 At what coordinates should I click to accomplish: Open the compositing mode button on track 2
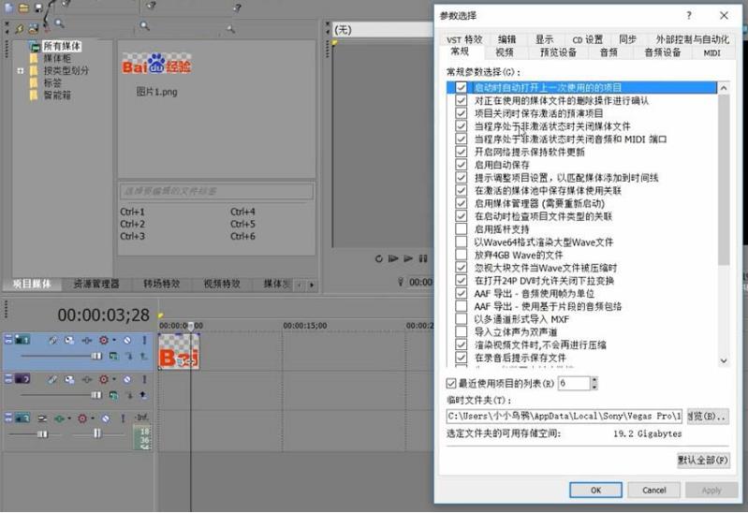click(113, 395)
